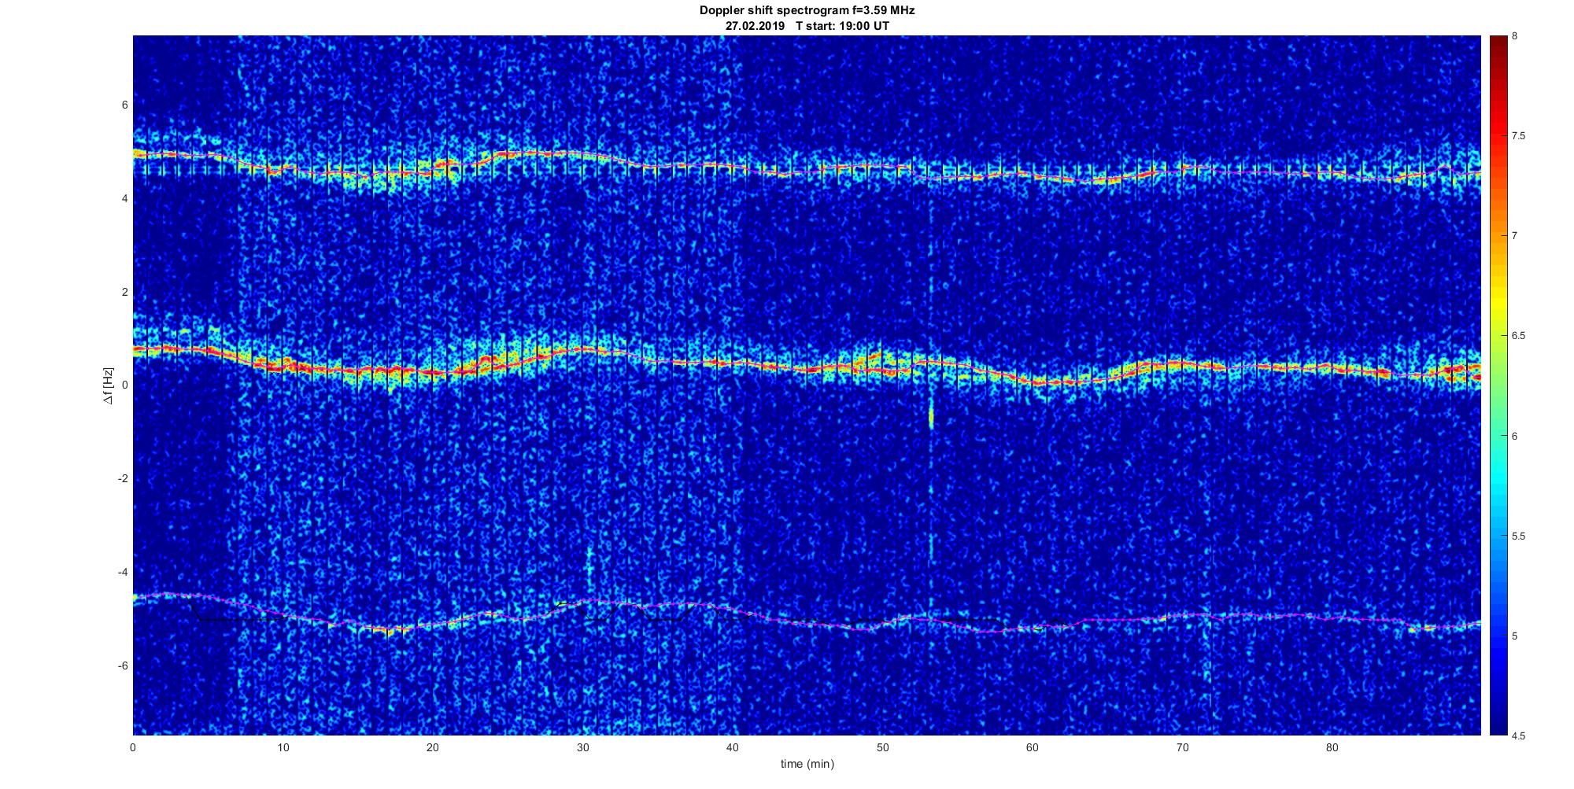This screenshot has width=1574, height=789.
Task: Click the plot title 'Doppler shift spectrogram f=3.59 MHz'
Action: 807,10
